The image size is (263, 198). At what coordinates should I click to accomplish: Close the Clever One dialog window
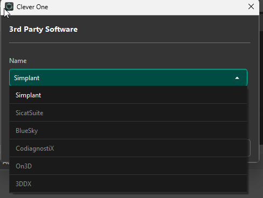pos(251,6)
